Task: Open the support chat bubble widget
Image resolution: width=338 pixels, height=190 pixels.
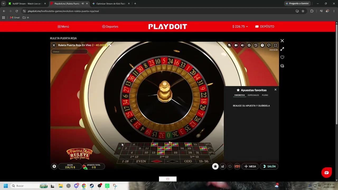Action: [327, 173]
